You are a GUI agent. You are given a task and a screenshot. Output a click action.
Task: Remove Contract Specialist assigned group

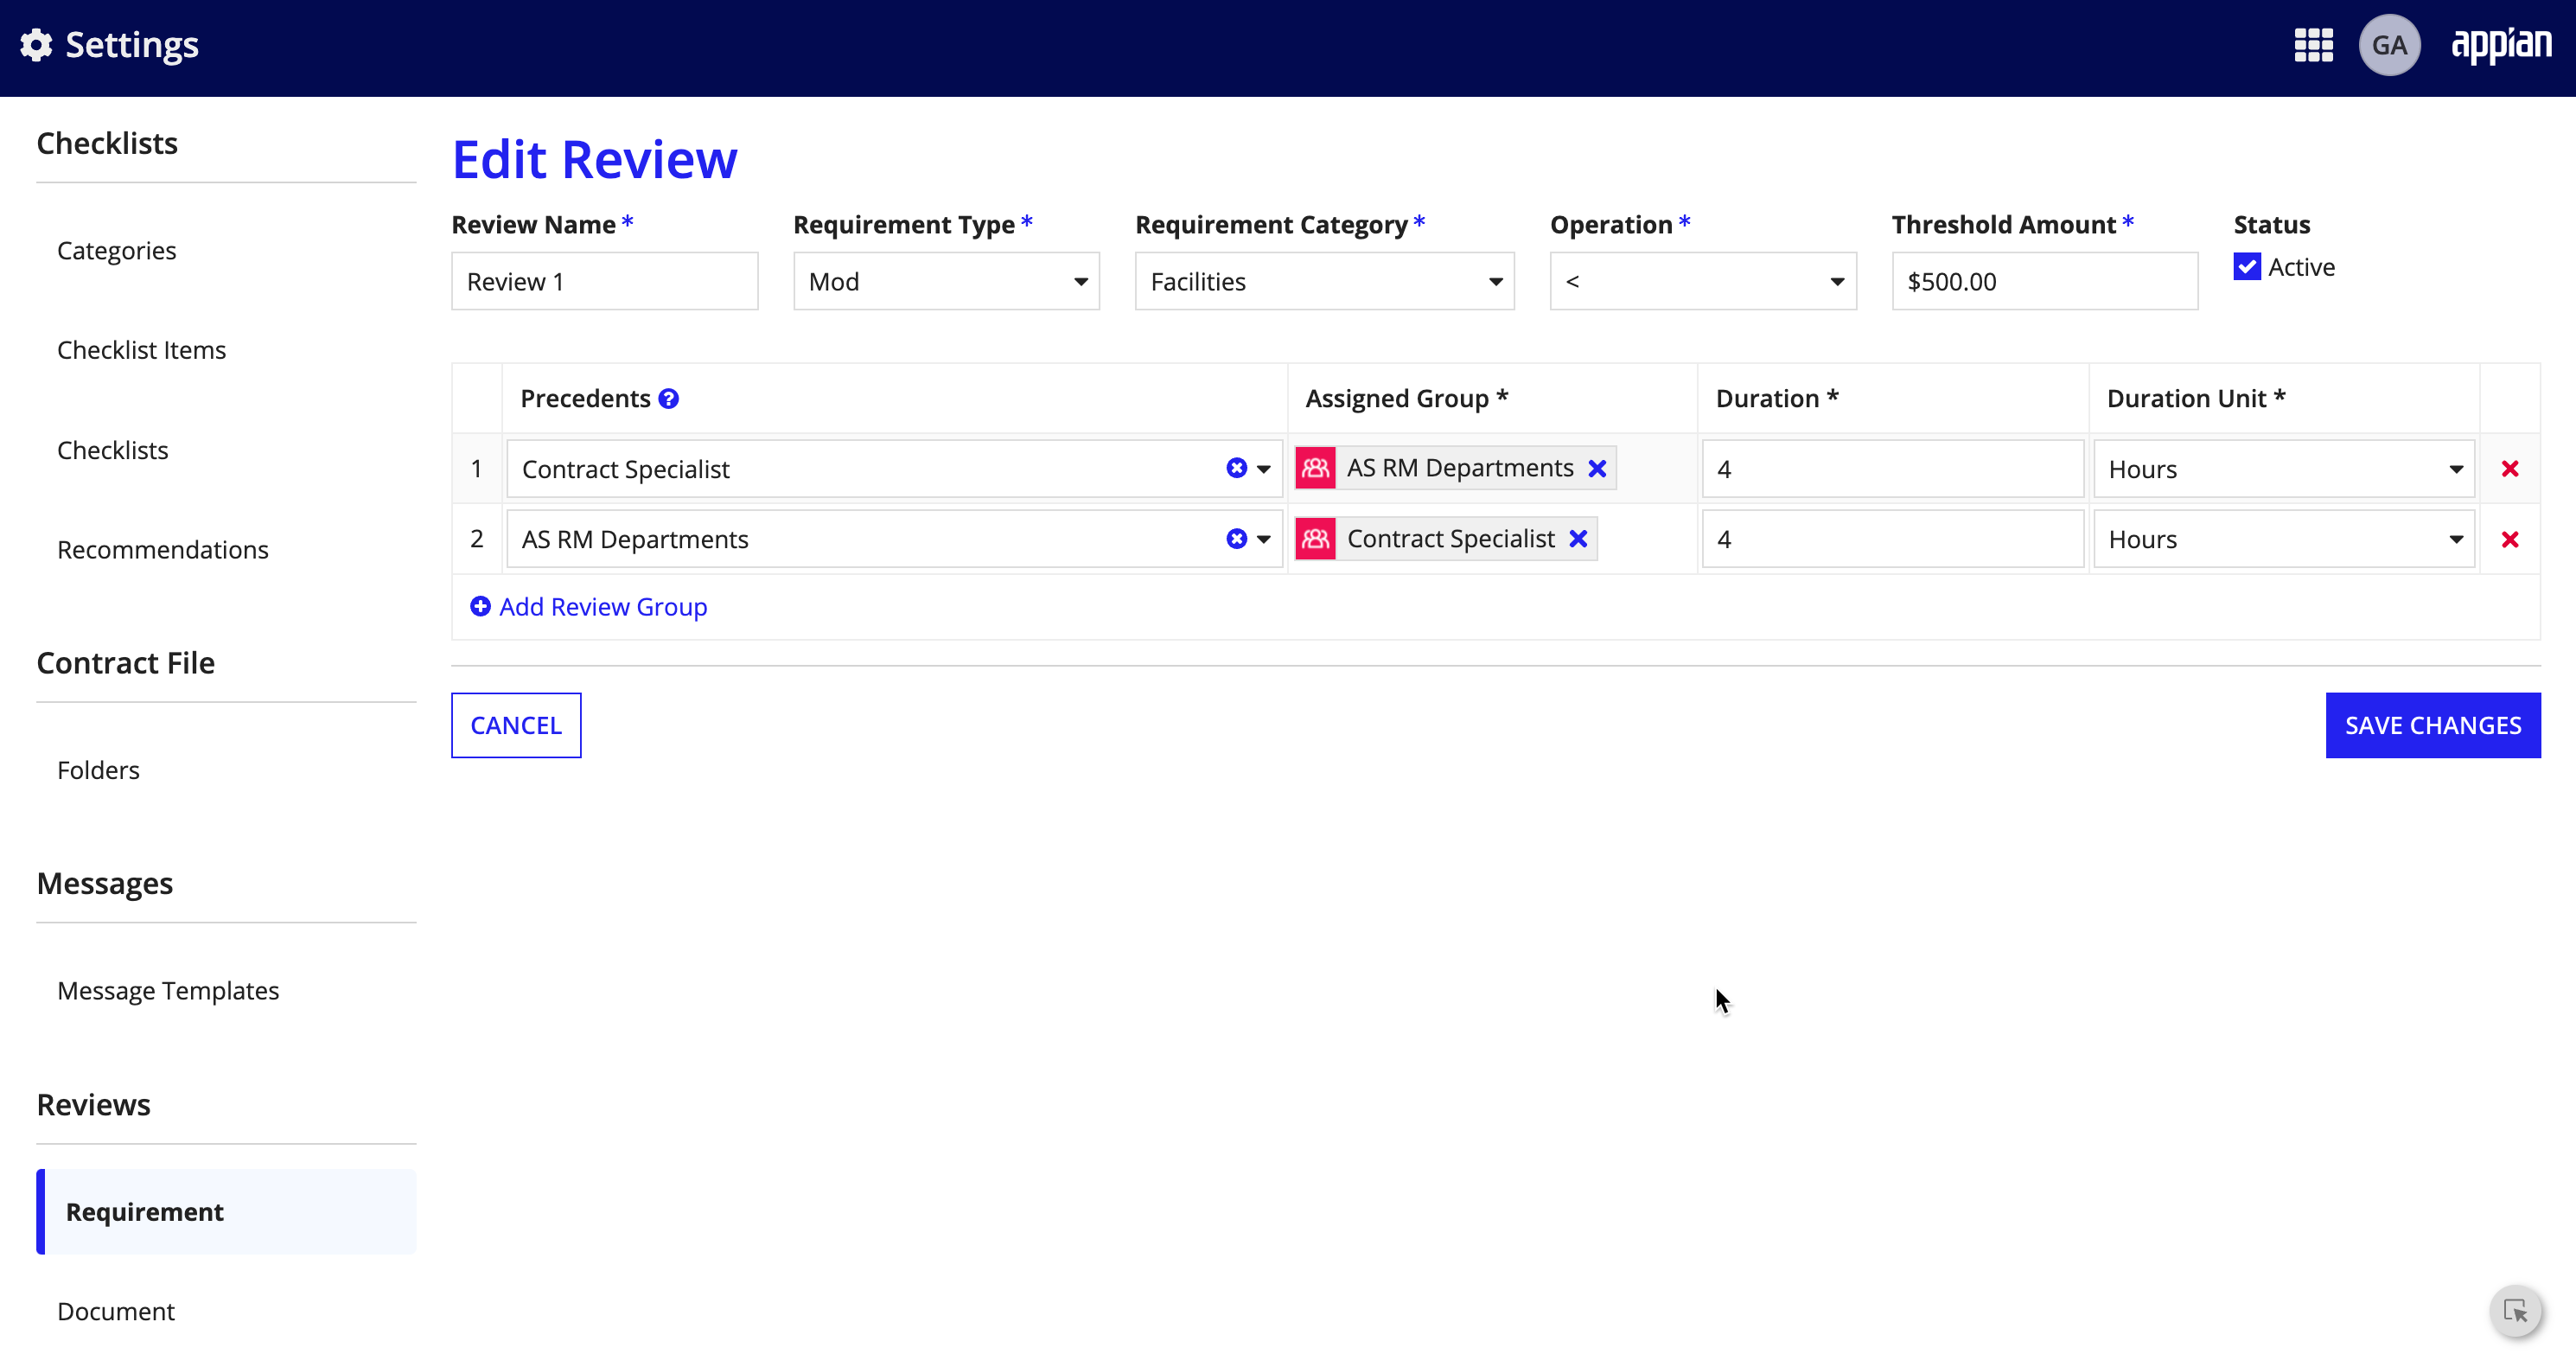tap(1578, 539)
